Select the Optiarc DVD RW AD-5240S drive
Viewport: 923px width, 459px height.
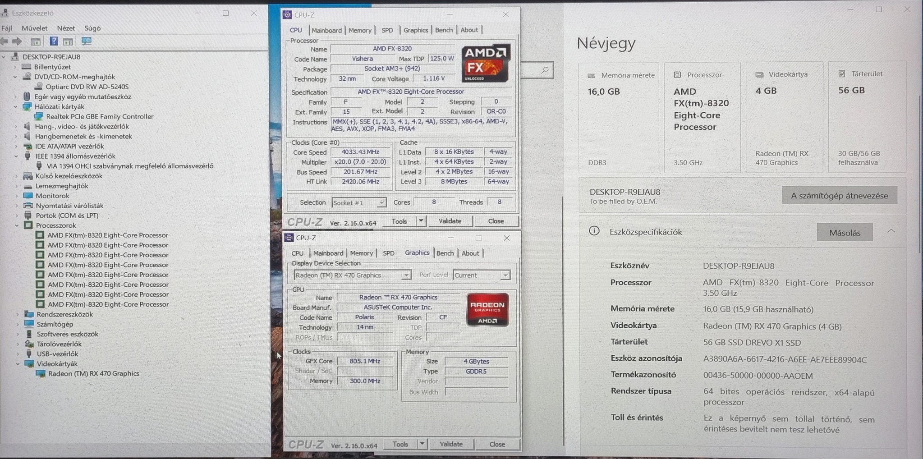click(x=87, y=87)
